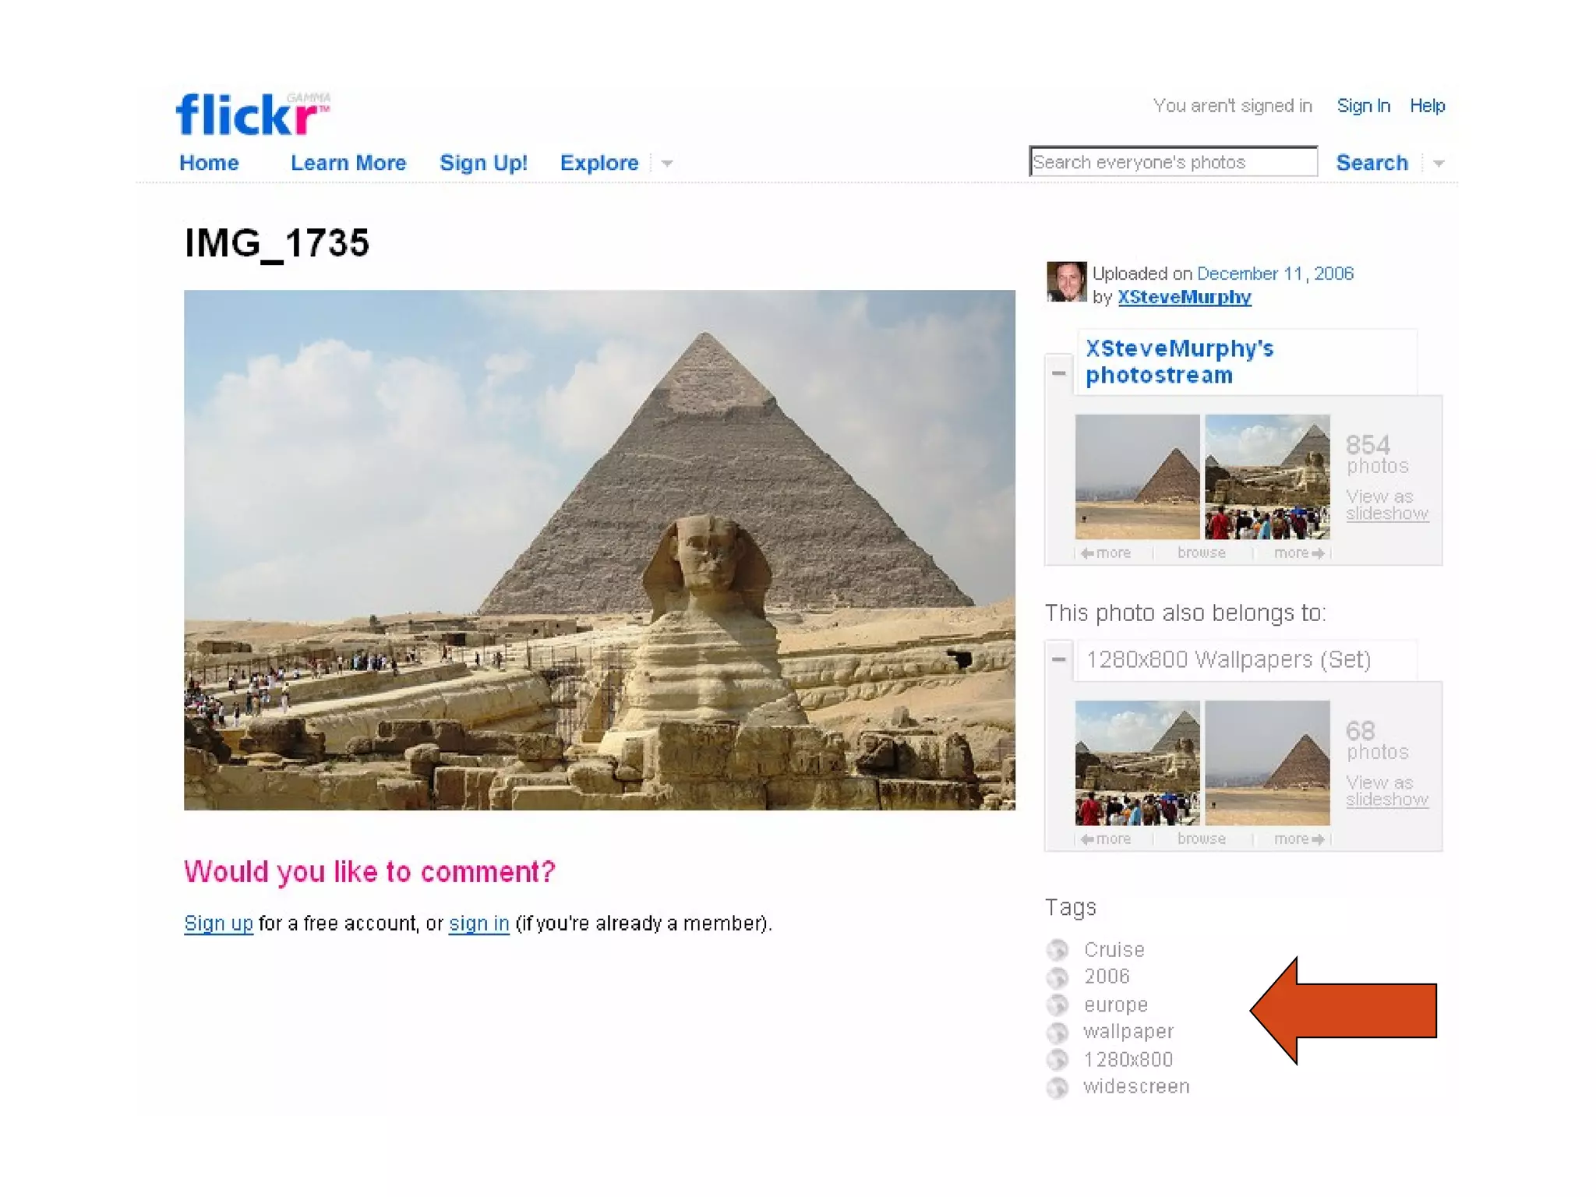Click globe icon beside wallpaper tag

pyautogui.click(x=1058, y=1033)
